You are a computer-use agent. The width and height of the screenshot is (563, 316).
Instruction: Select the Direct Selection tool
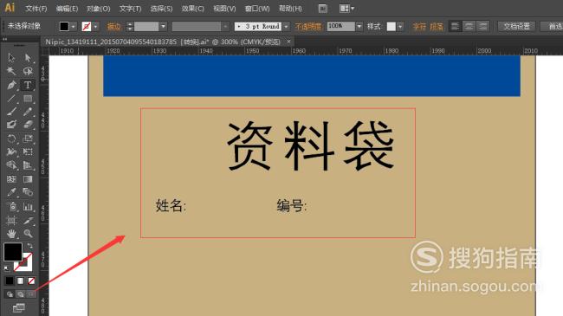tap(28, 57)
